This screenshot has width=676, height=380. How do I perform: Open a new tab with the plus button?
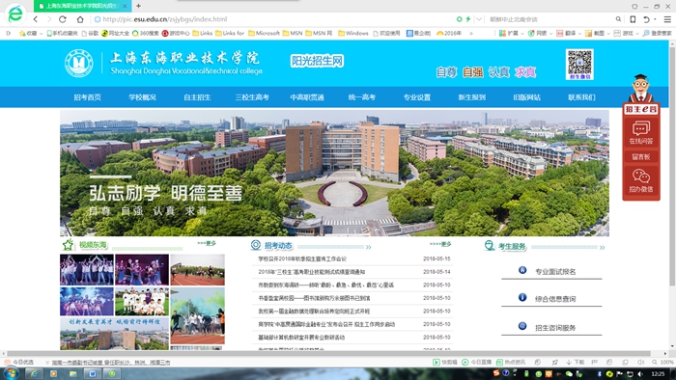tap(138, 6)
